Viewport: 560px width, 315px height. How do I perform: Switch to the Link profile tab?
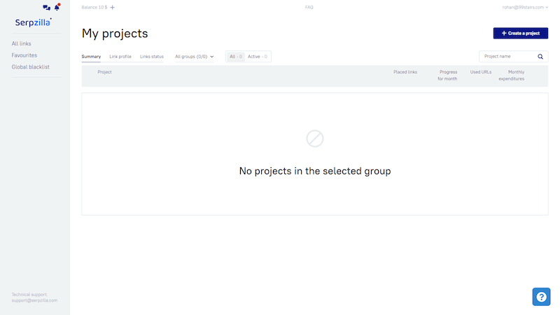pos(120,57)
